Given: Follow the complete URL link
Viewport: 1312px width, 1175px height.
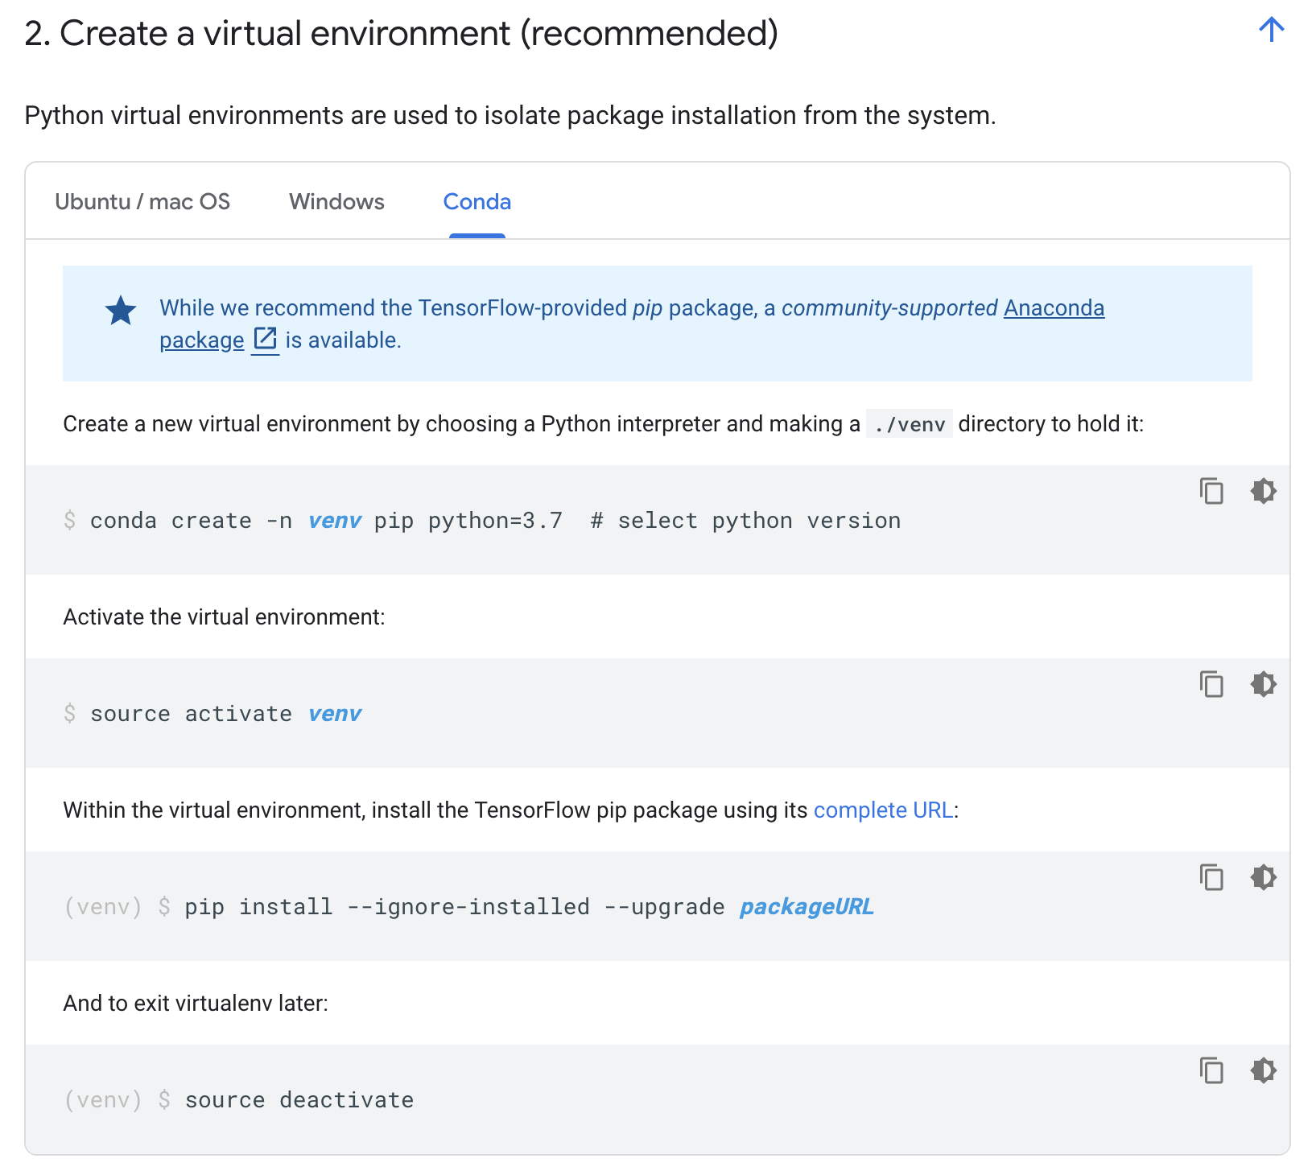Looking at the screenshot, I should (x=883, y=810).
